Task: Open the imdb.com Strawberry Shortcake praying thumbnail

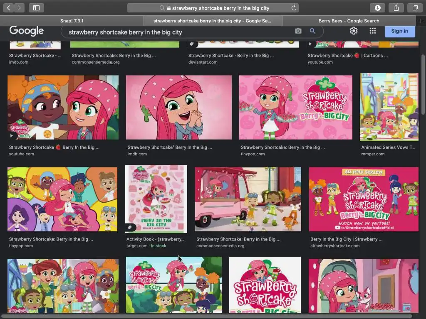Action: click(179, 108)
